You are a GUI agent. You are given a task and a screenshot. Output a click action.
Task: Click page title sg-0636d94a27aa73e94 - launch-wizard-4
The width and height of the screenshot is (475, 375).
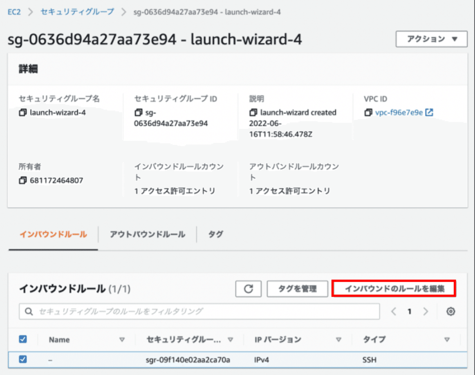coord(155,39)
